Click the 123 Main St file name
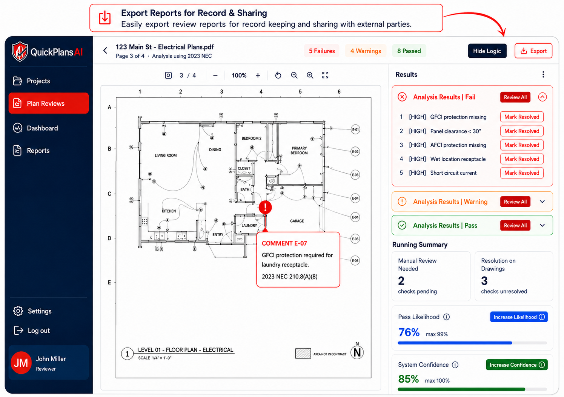This screenshot has height=397, width=564. 164,47
